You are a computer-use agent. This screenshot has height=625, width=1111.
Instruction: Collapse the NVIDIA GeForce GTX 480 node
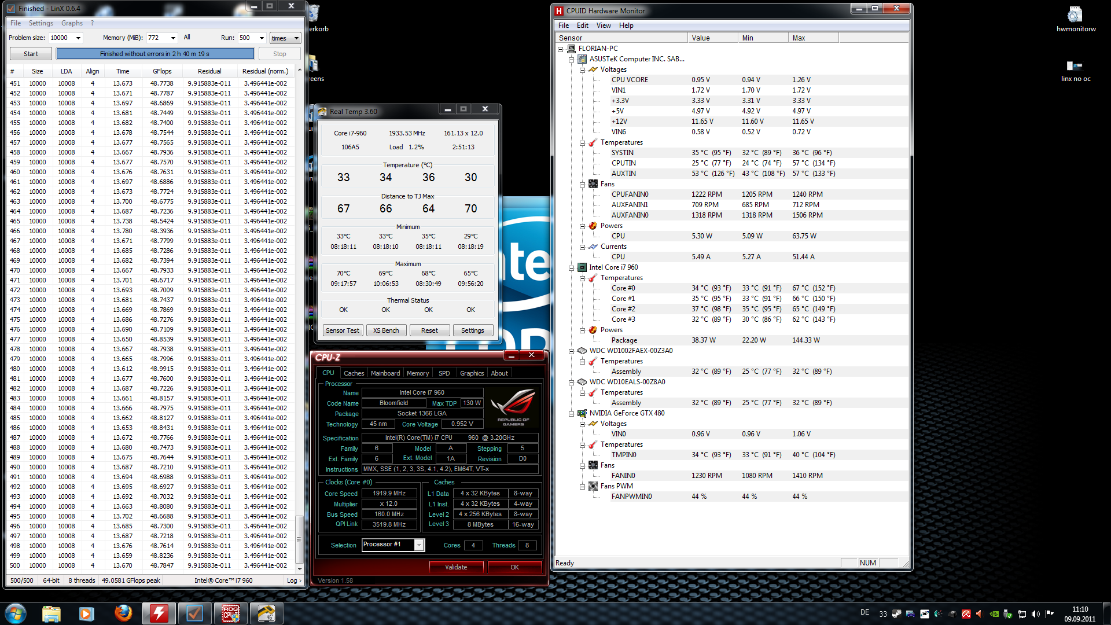pos(571,413)
